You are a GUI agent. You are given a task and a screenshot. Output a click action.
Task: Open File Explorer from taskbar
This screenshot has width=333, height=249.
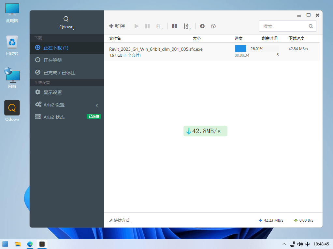pyautogui.click(x=18, y=244)
